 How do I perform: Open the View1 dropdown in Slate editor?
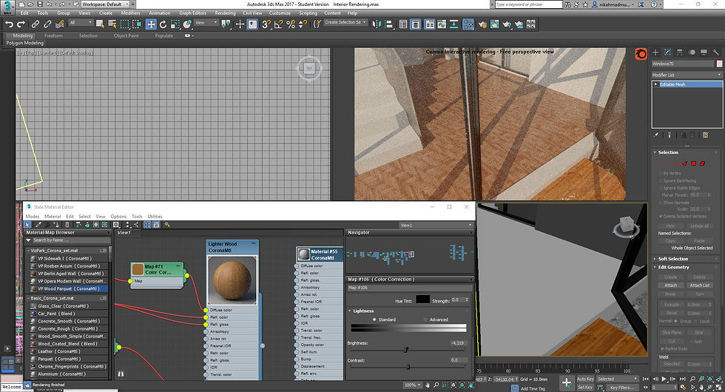pyautogui.click(x=436, y=225)
